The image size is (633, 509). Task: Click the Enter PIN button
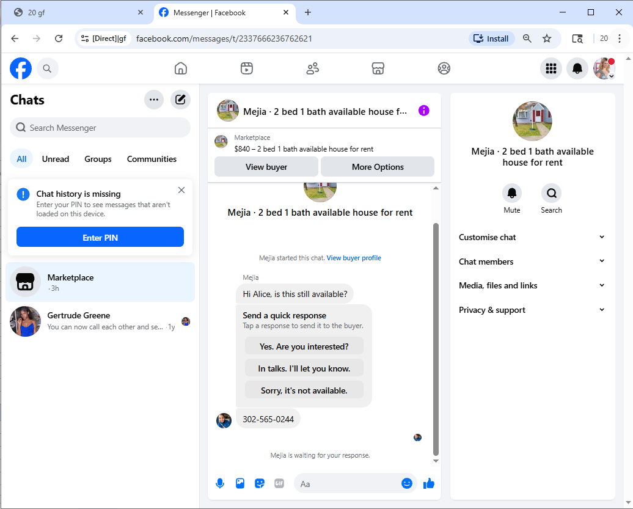(x=100, y=237)
